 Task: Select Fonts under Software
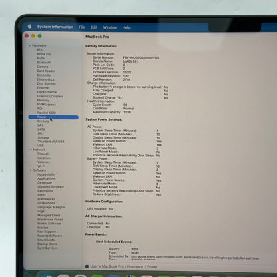pos(41,195)
